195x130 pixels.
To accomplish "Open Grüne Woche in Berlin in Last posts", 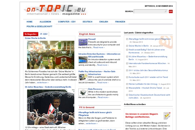I will [138, 46].
